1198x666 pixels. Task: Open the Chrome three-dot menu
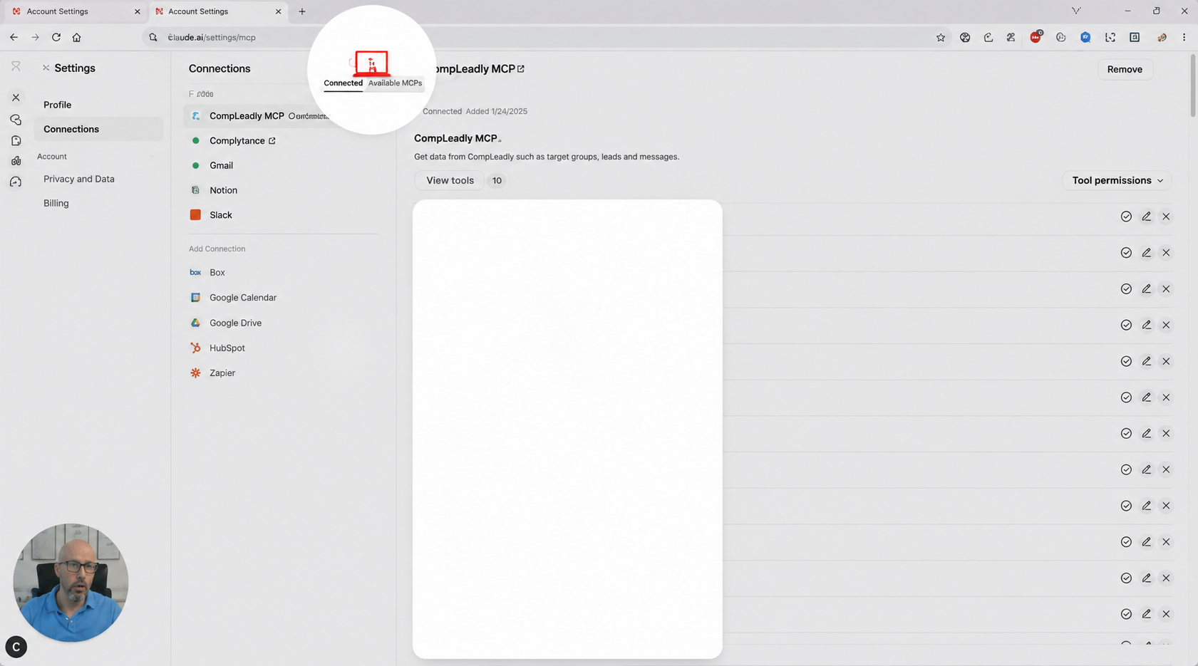1184,37
